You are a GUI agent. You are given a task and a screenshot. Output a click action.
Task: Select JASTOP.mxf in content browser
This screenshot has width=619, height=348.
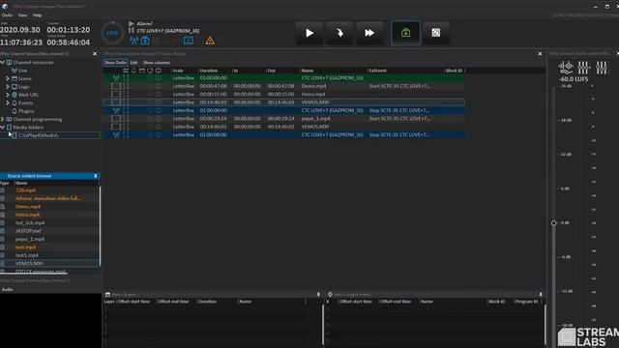tap(28, 231)
